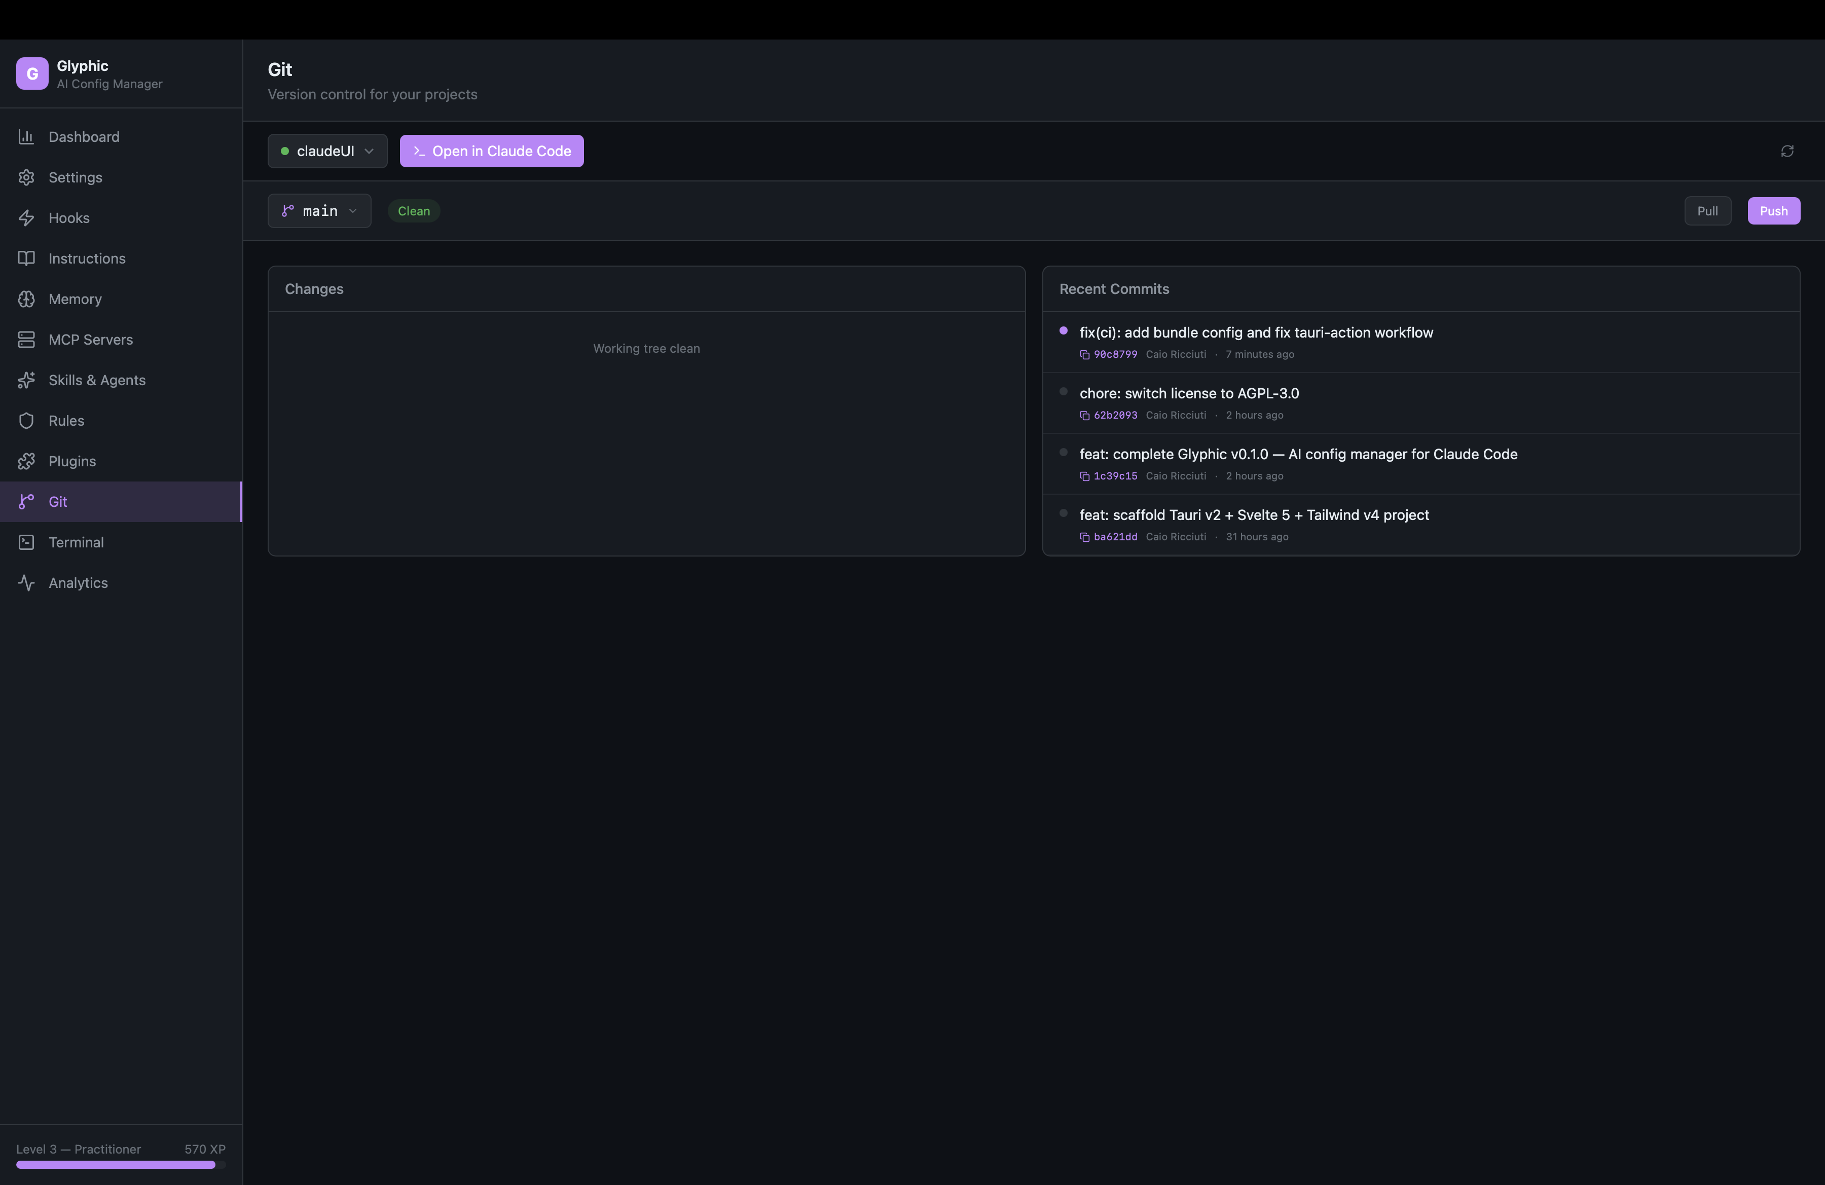Open Memory via brain icon
1825x1185 pixels.
tap(27, 300)
